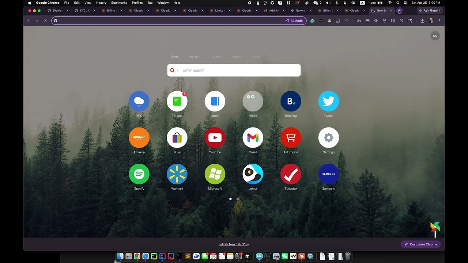
Task: Open the address pin location icon
Action: point(384,21)
